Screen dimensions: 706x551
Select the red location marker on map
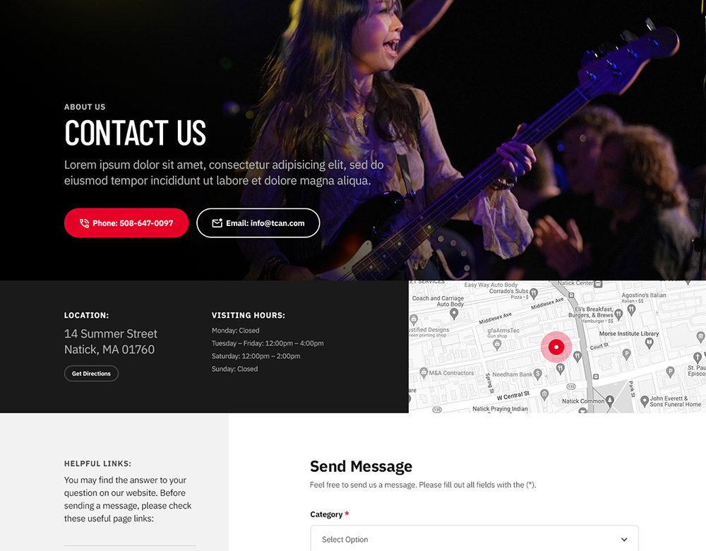[x=556, y=347]
